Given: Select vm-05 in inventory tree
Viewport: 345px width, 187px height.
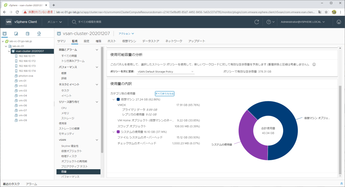Looking at the screenshot, I should 23,100.
